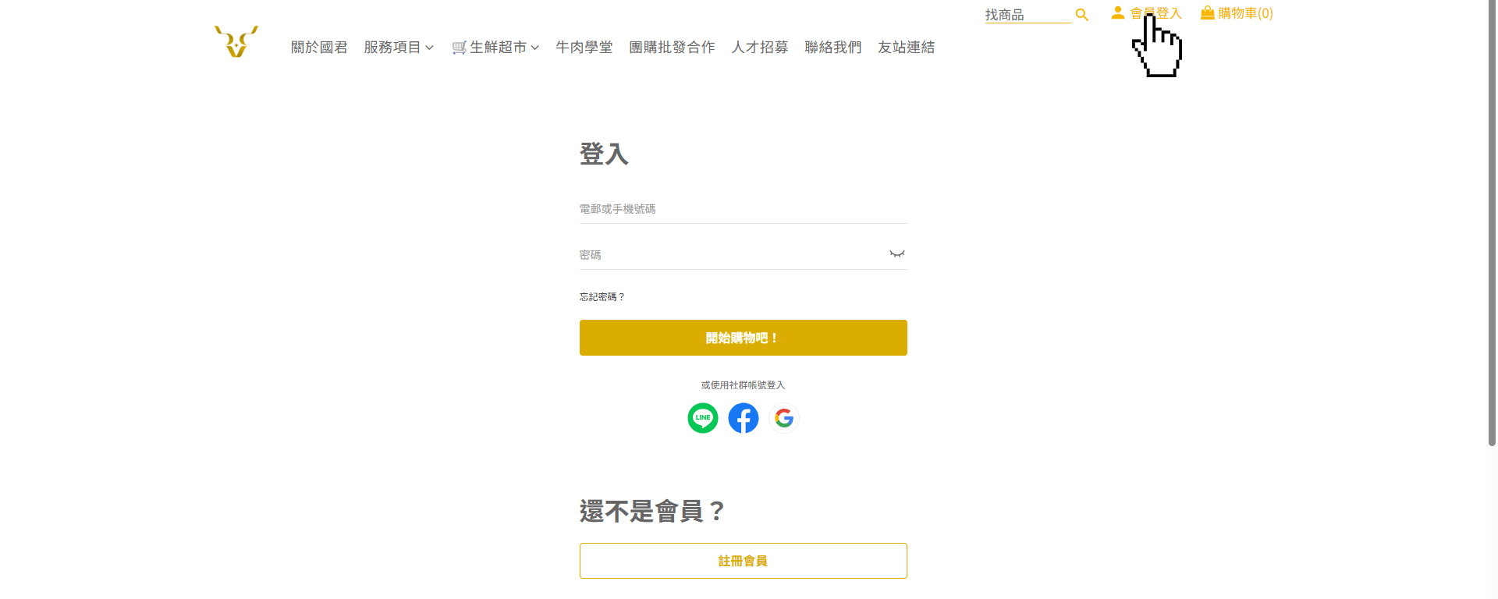This screenshot has width=1498, height=599.
Task: Sign in with the Facebook icon
Action: click(744, 418)
